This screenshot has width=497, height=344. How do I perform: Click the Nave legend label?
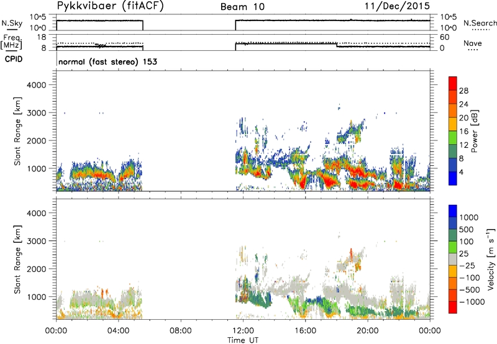[473, 43]
